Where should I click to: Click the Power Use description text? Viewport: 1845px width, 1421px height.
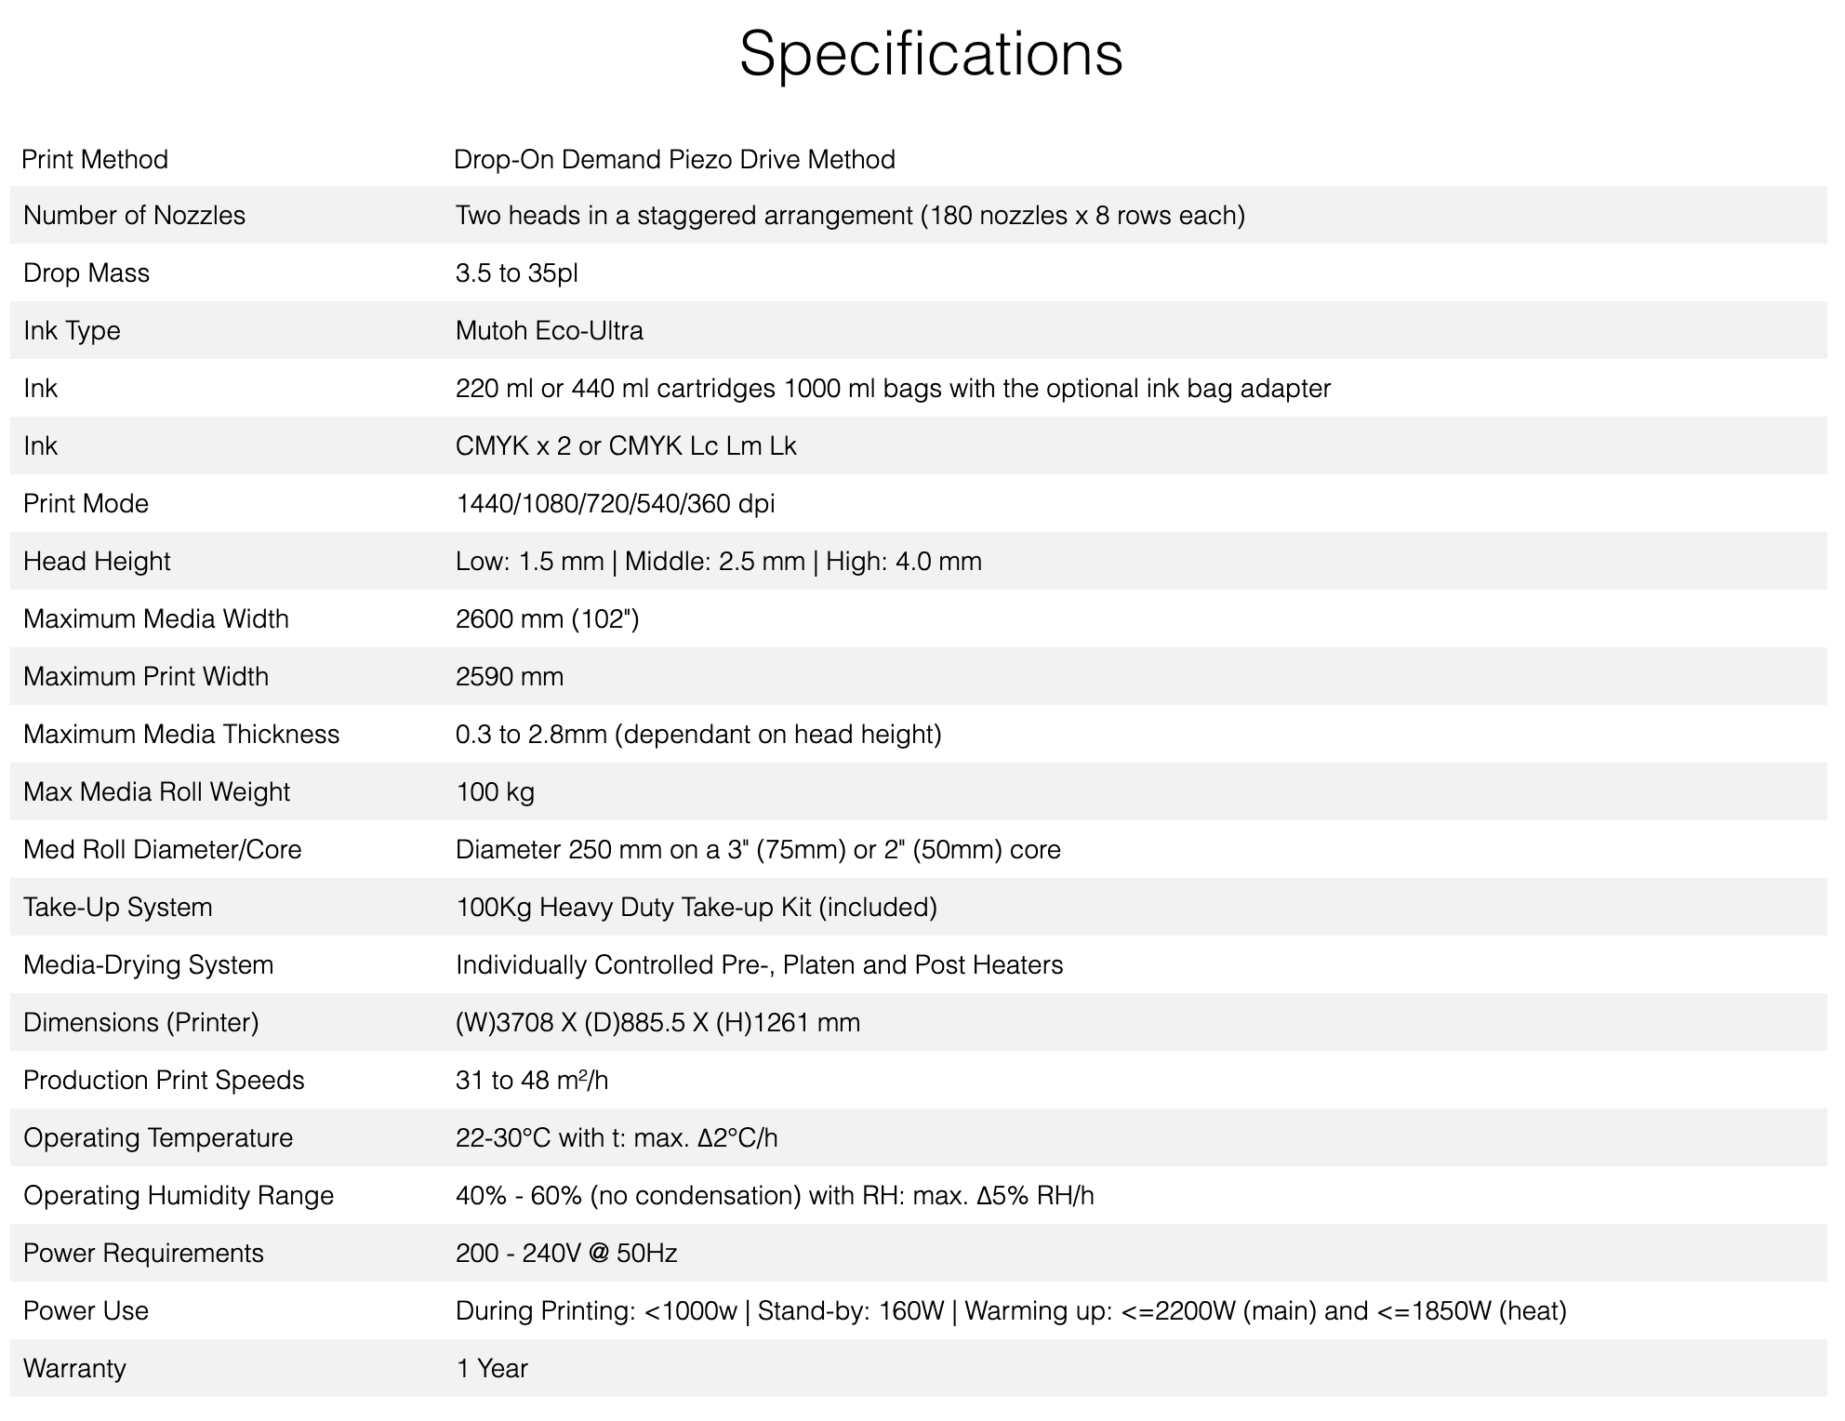click(x=1011, y=1311)
